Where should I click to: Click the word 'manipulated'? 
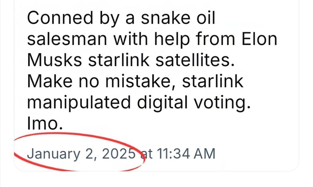pyautogui.click(x=79, y=103)
